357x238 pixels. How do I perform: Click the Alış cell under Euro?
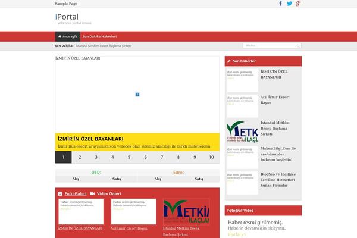click(158, 178)
